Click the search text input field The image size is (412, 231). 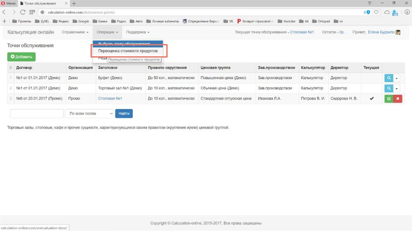coord(37,114)
